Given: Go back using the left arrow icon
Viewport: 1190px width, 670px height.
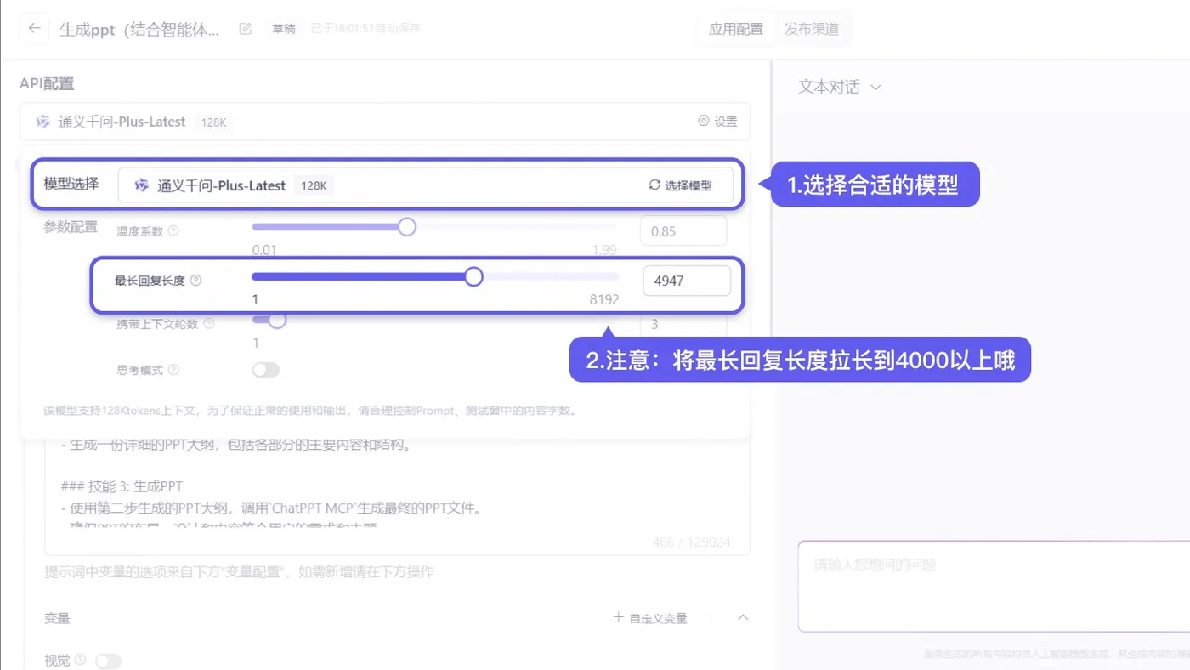Looking at the screenshot, I should (34, 28).
